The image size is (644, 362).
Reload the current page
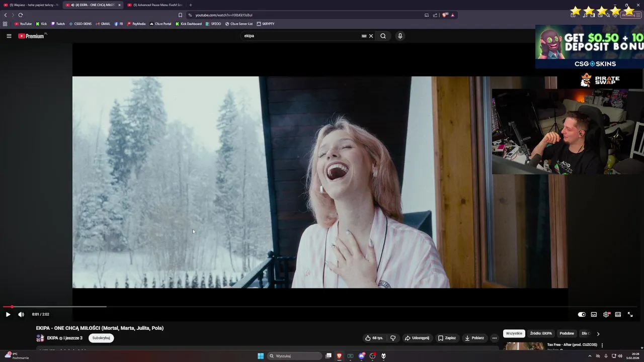tap(20, 15)
